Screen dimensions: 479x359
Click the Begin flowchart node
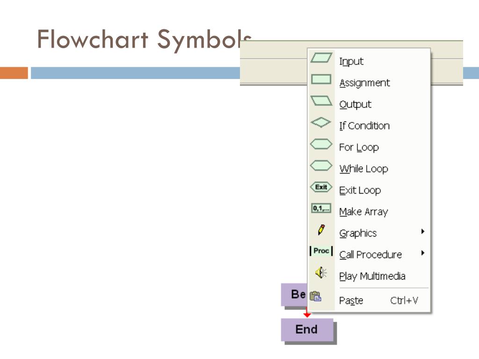[294, 294]
